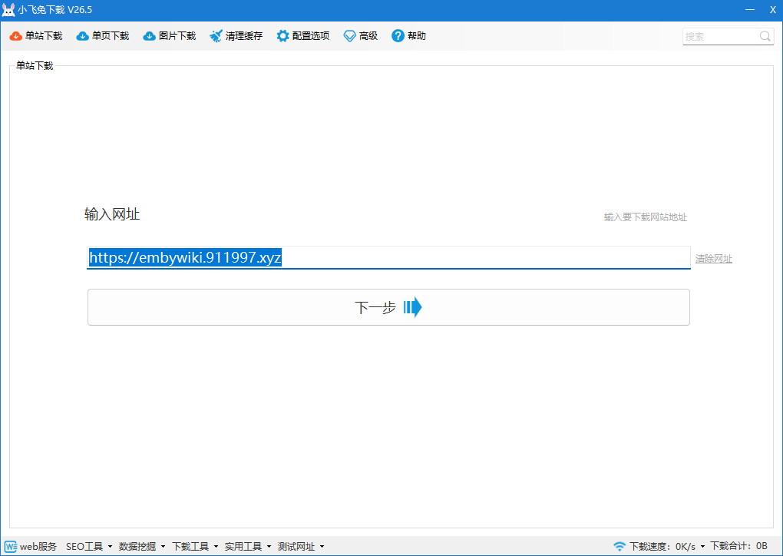Click the 下载合计: 0B text
783x556 pixels.
pos(739,546)
